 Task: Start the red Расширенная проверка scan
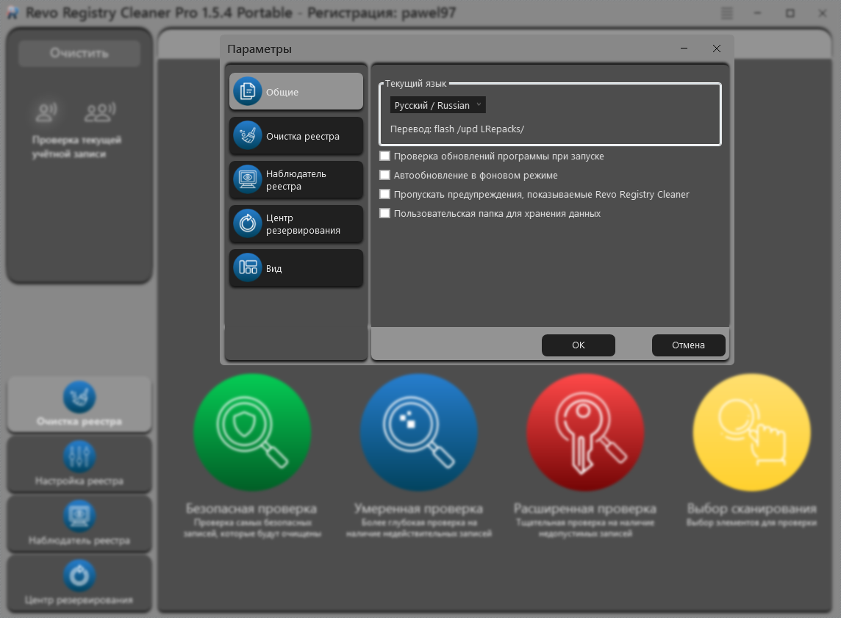tap(585, 432)
